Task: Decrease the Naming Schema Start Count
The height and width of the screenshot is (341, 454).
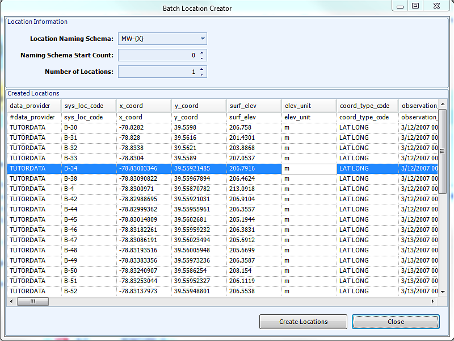Action: (202, 58)
